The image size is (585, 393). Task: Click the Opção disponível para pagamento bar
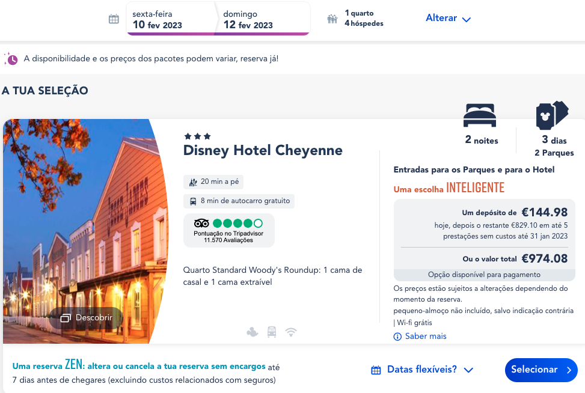(484, 275)
